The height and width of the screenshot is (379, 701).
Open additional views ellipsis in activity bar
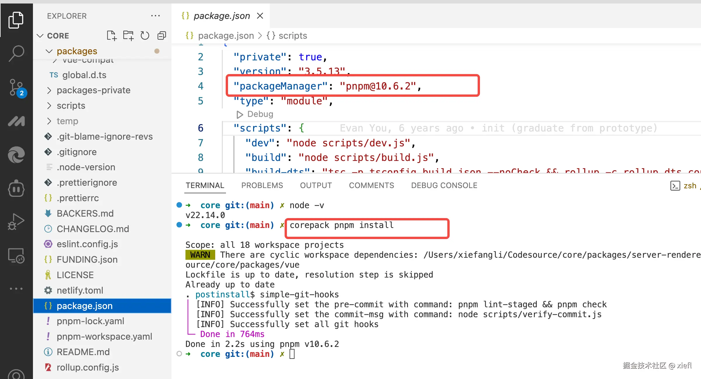16,289
